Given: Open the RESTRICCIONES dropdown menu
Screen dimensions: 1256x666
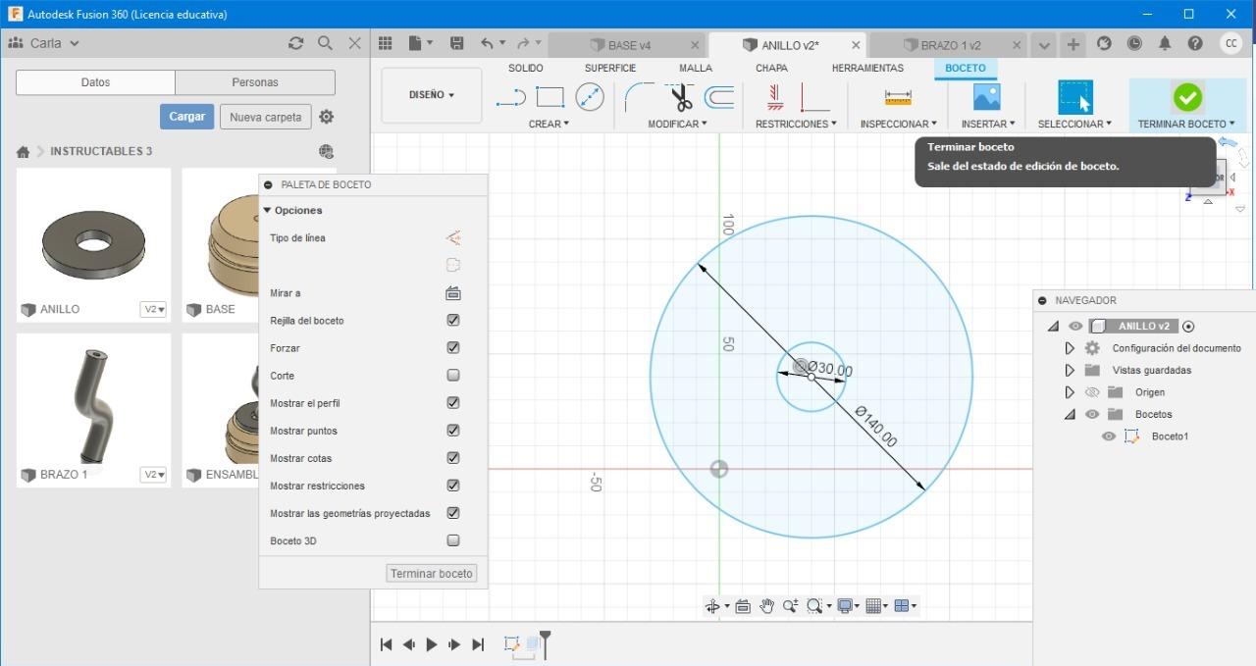Looking at the screenshot, I should click(796, 124).
